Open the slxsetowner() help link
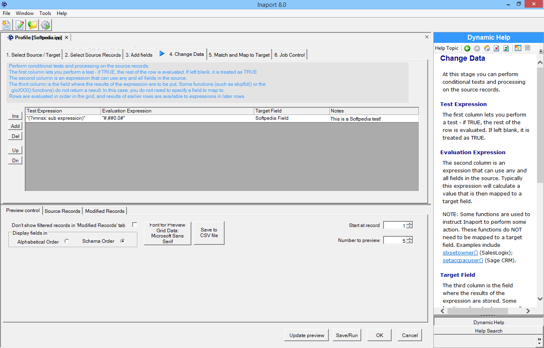The image size is (544, 348). click(460, 253)
